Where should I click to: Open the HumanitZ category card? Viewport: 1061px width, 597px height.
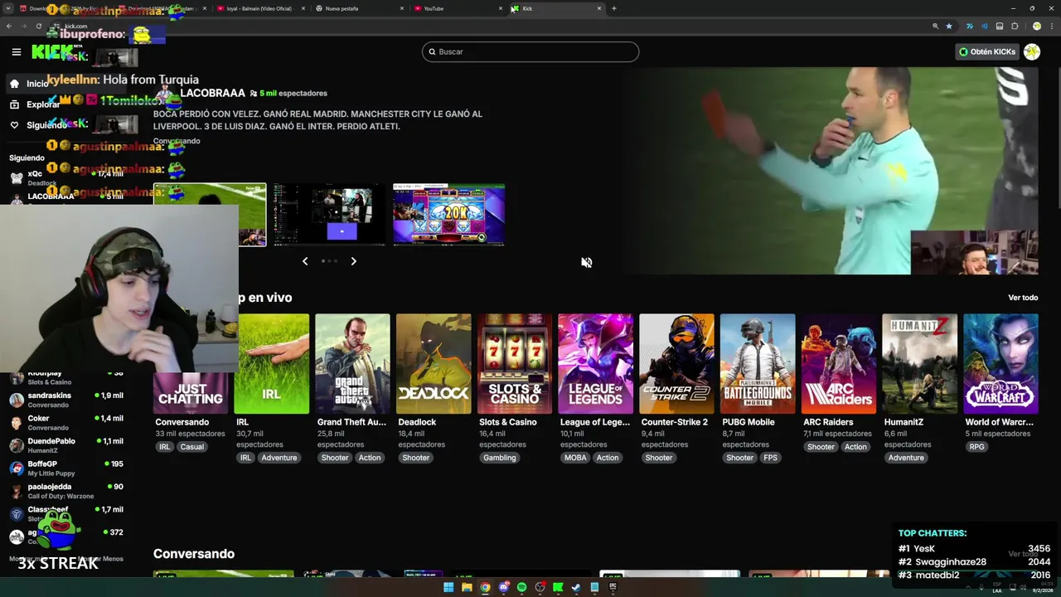(x=919, y=363)
